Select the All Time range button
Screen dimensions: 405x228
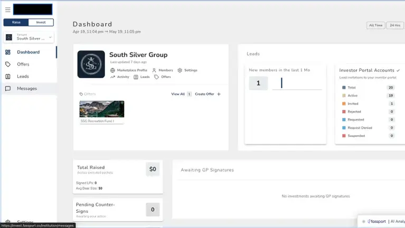[x=375, y=25]
